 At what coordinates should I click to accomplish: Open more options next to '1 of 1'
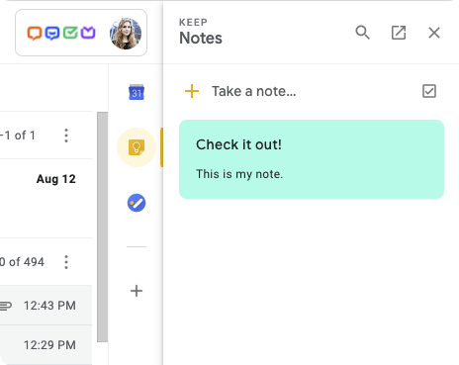[x=66, y=136]
